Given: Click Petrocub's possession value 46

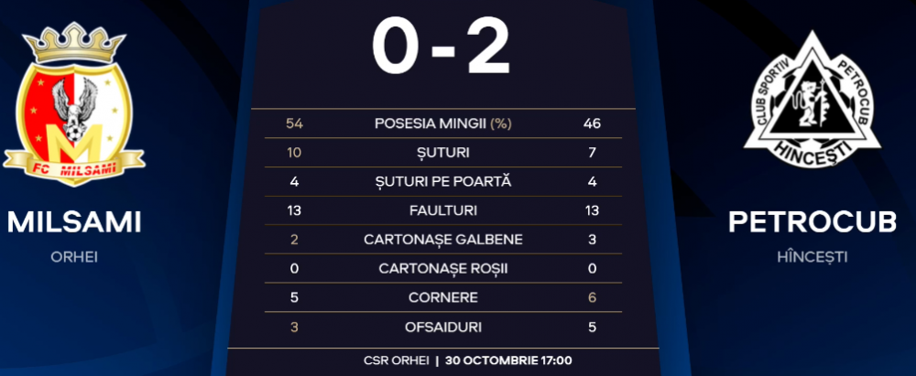Looking at the screenshot, I should [592, 124].
